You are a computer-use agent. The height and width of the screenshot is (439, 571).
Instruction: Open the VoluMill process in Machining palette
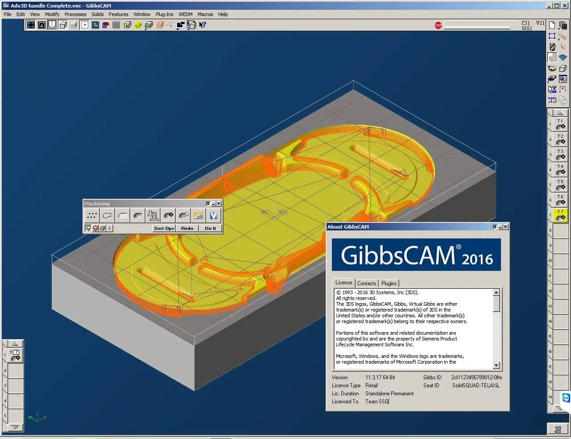click(214, 216)
